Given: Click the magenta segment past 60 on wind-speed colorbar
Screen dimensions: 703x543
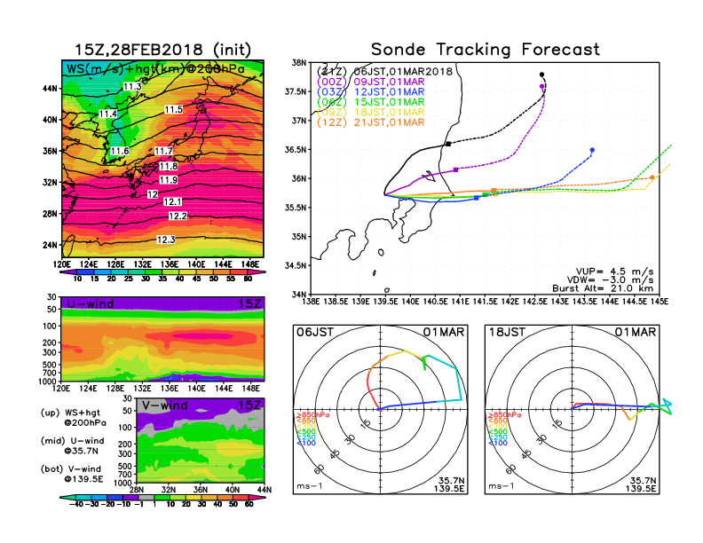Looking at the screenshot, I should (x=257, y=271).
